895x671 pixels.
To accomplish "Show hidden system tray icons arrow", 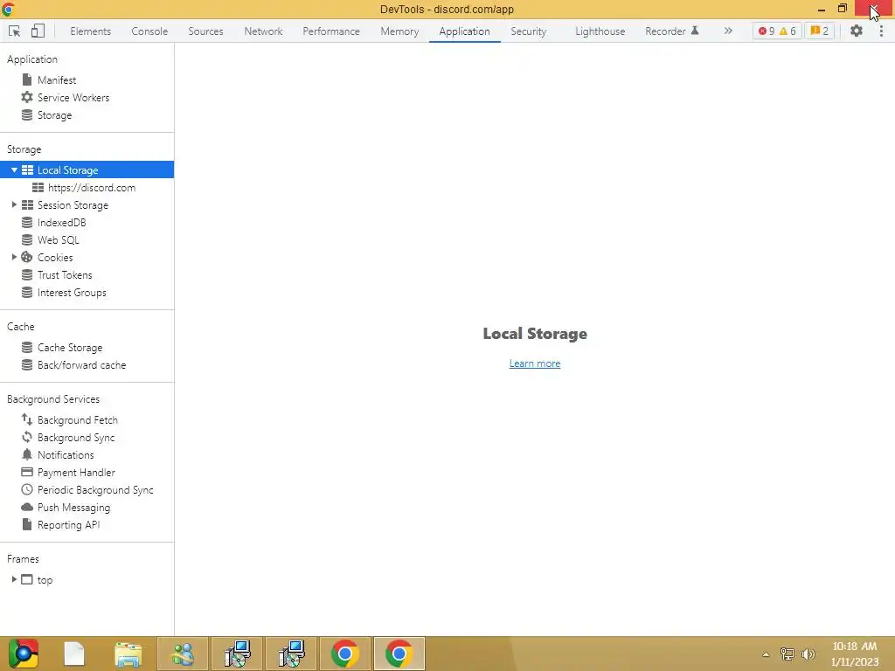I will [x=766, y=654].
